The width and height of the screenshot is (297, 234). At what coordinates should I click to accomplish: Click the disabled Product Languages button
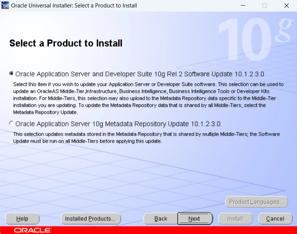point(256,202)
